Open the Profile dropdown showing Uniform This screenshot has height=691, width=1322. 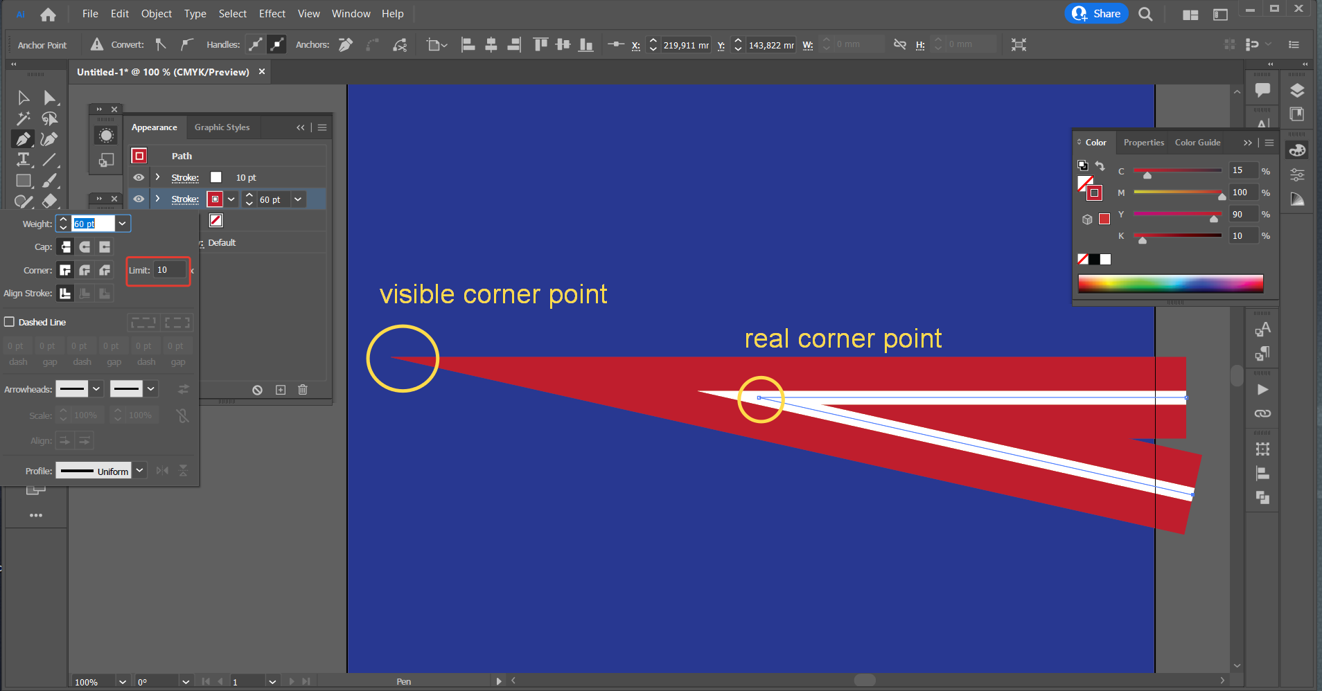[140, 470]
